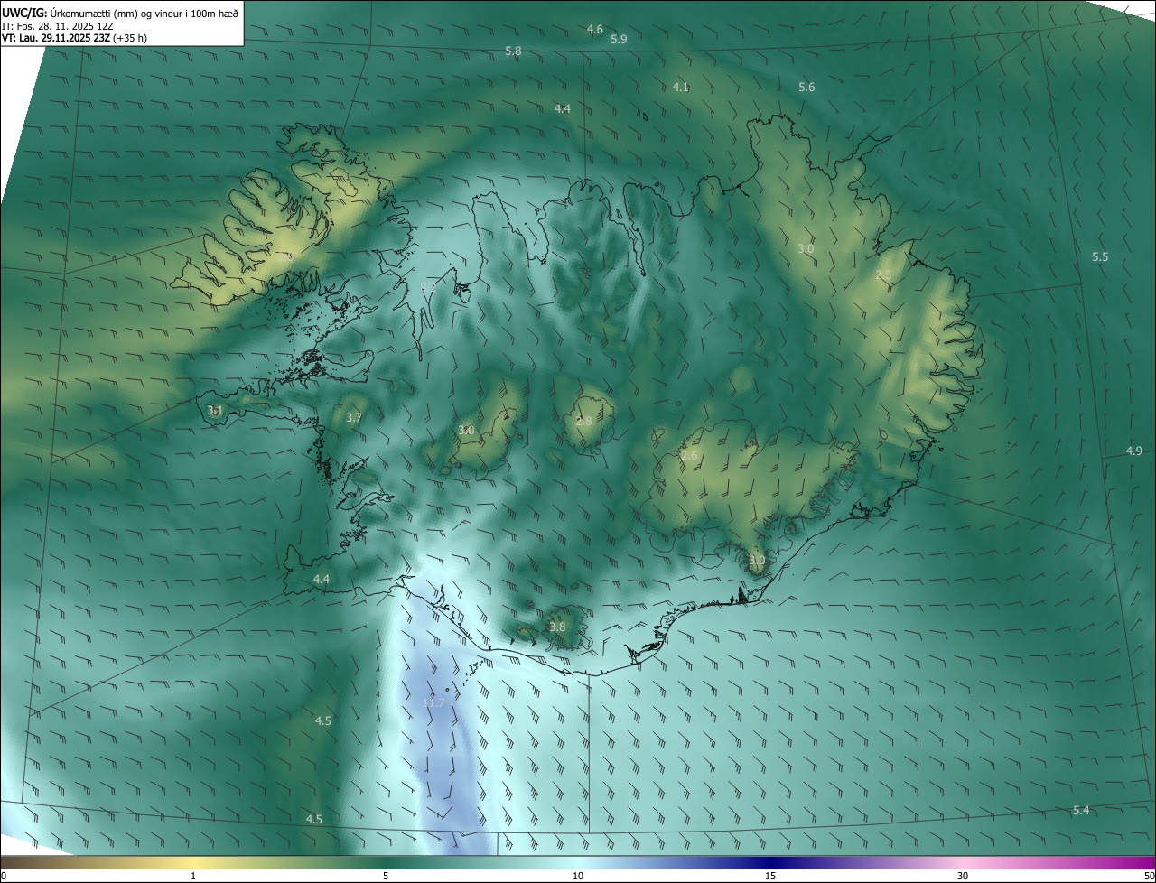Click the 4.1 value label
Viewport: 1156px width, 883px height.
click(682, 88)
